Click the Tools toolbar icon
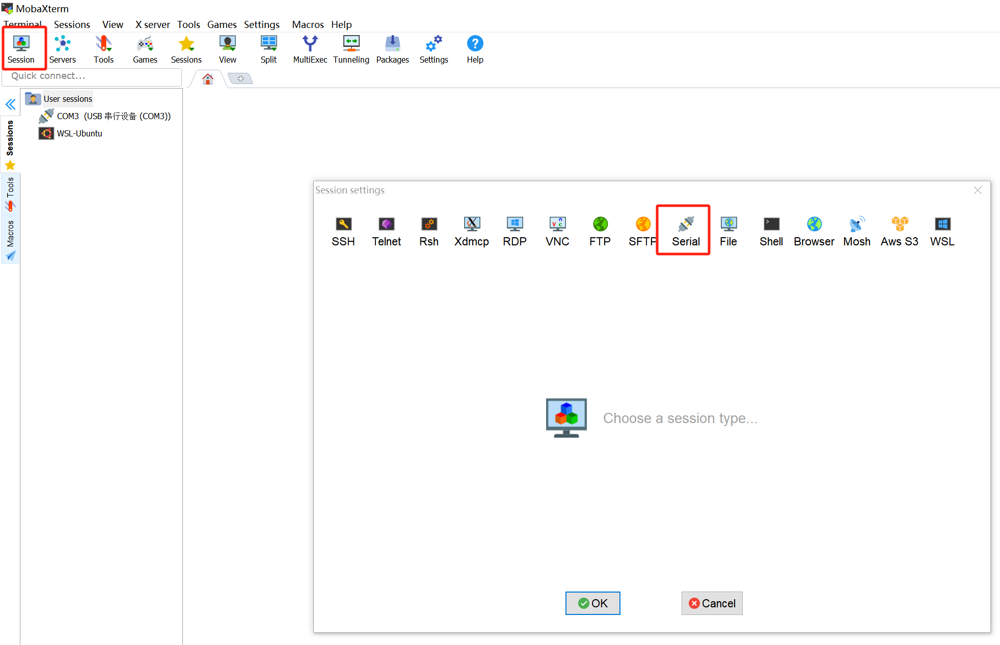 tap(103, 49)
